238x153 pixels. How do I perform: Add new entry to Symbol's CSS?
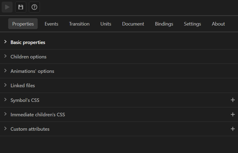(x=233, y=100)
